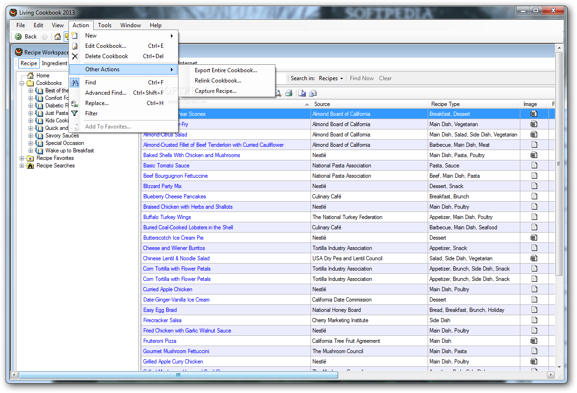
Task: Click the Find Now button
Action: (x=362, y=78)
